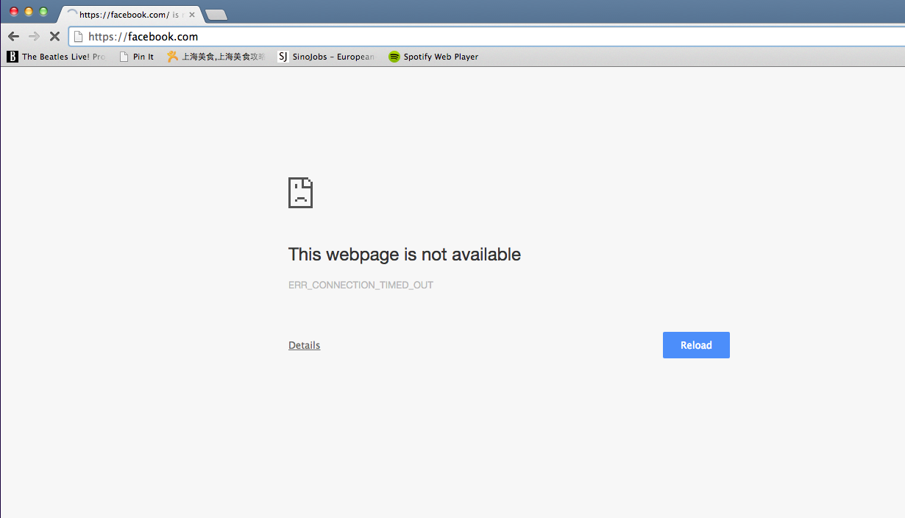905x518 pixels.
Task: Open the Pin It bookmark
Action: (137, 57)
